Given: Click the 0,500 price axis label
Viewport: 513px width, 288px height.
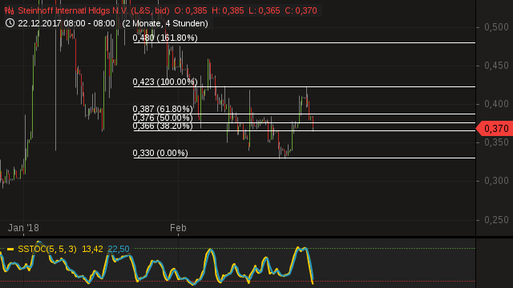Looking at the screenshot, I should pyautogui.click(x=496, y=27).
